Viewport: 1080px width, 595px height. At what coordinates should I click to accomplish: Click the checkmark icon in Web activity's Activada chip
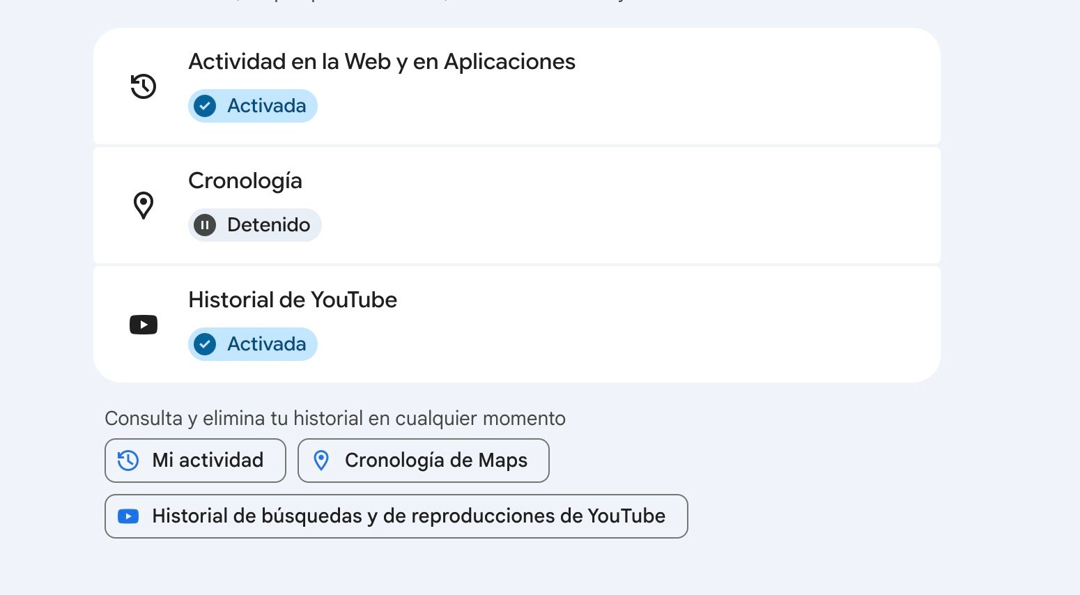pos(205,106)
